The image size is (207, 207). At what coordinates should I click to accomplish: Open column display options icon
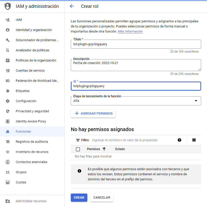pyautogui.click(x=194, y=140)
